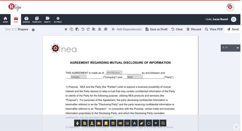Open the Templates tab
This screenshot has height=131, width=242.
pos(37,20)
